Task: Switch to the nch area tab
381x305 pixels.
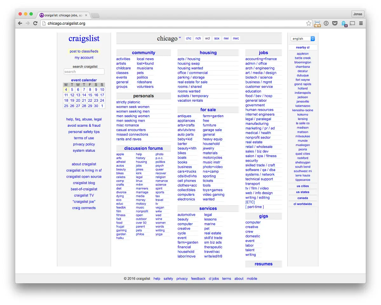Action: coord(198,38)
